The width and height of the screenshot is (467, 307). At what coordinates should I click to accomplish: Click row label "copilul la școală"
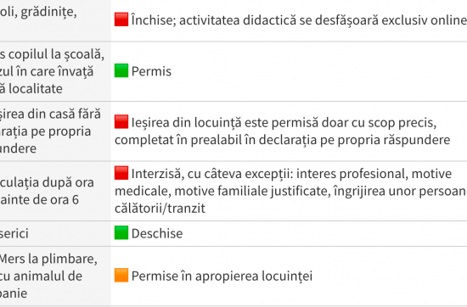pos(52,54)
